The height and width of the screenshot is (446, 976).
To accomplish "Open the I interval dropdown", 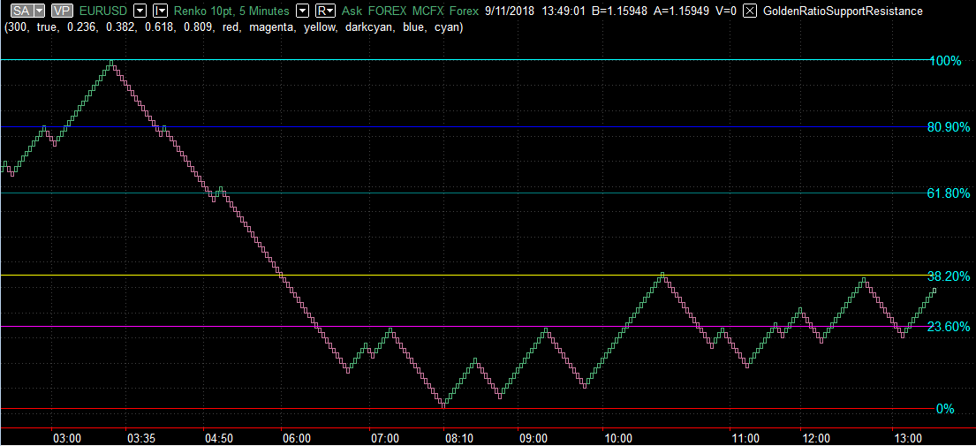I will (161, 11).
